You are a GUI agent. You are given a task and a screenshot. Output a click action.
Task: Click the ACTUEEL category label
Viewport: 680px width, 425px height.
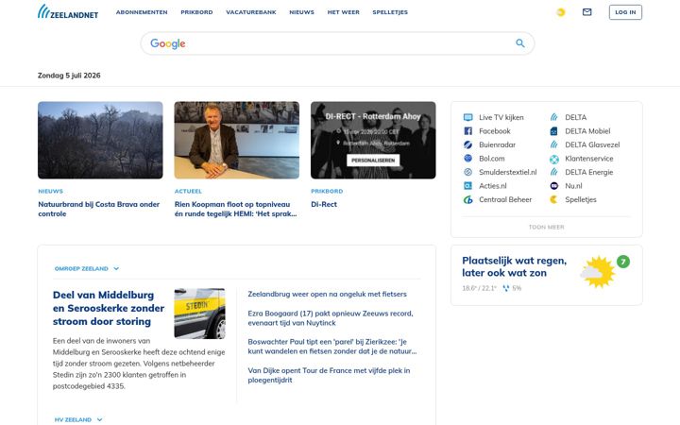pyautogui.click(x=188, y=191)
